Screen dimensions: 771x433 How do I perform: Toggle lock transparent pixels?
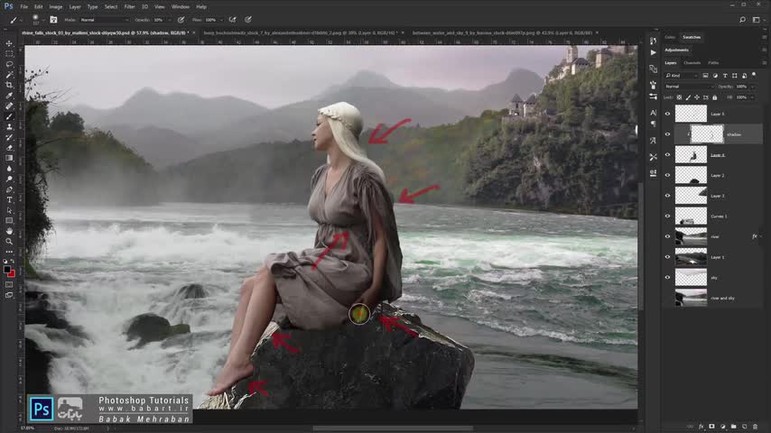tap(680, 97)
